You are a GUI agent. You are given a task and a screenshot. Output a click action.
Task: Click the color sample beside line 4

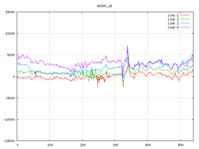(x=185, y=27)
